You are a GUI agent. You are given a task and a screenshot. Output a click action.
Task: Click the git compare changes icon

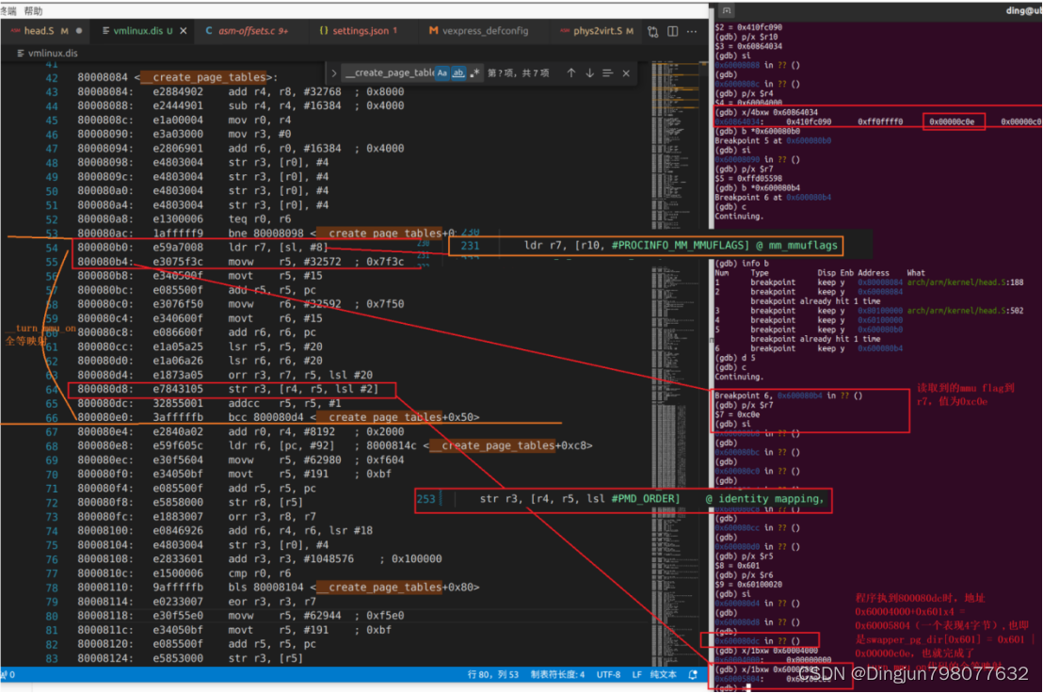(x=652, y=31)
